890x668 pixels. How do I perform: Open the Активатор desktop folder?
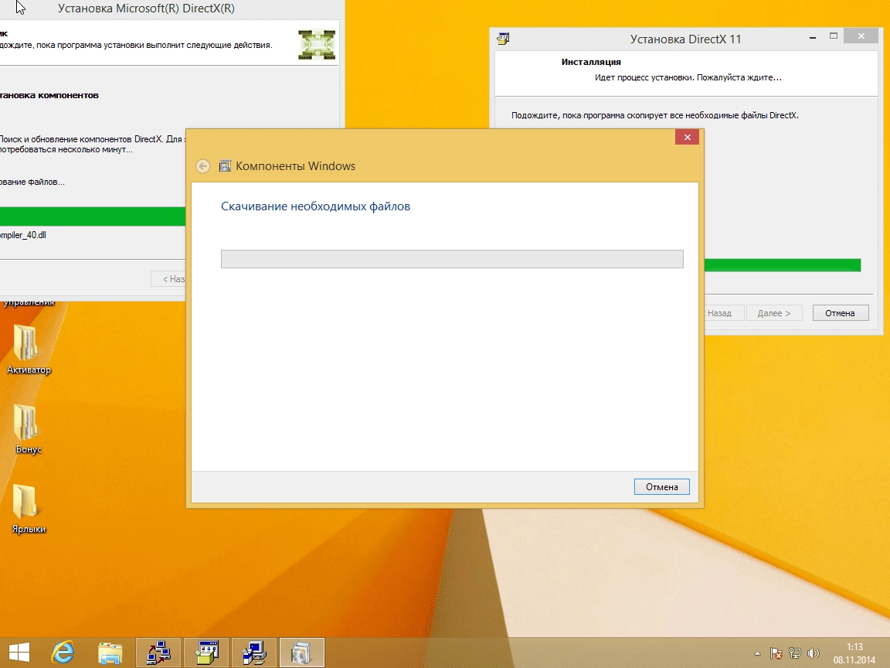tap(29, 349)
